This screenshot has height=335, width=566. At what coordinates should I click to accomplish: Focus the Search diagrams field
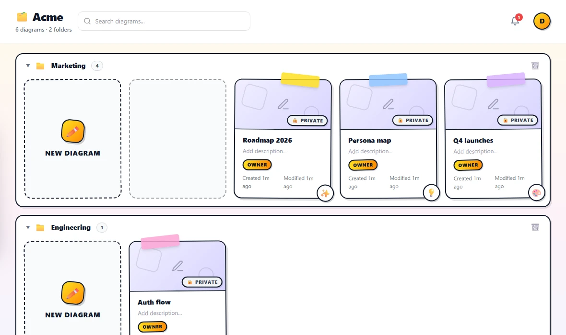[x=164, y=21]
